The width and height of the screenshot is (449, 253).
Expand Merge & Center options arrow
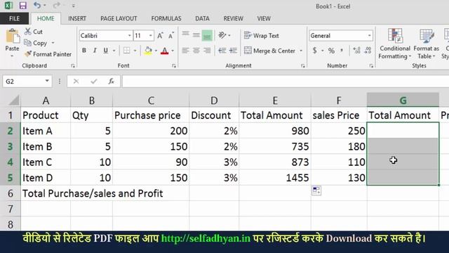(301, 51)
